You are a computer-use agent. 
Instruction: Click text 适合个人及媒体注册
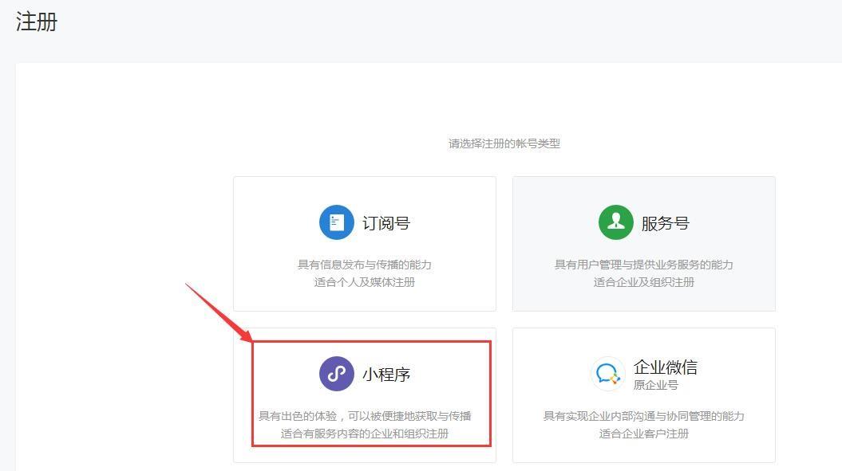[365, 282]
